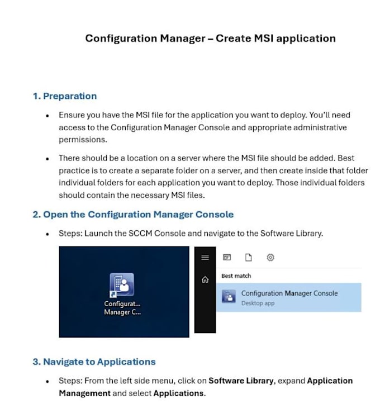Choose the Settings gear filter icon in search

270,258
